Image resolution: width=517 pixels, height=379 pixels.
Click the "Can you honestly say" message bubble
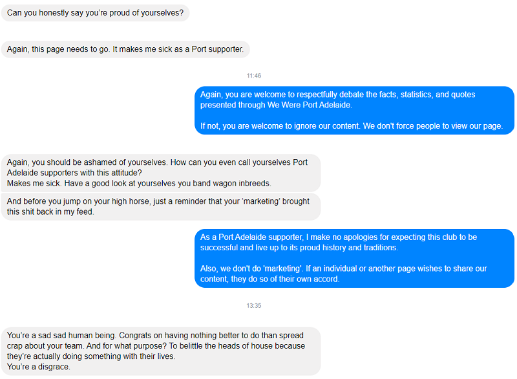(x=95, y=13)
